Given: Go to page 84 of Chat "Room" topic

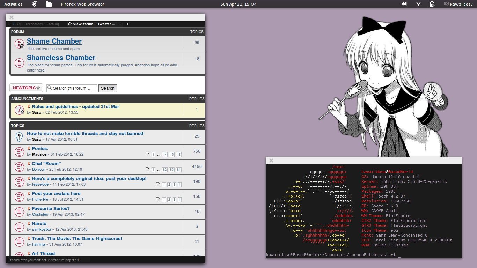Looking at the screenshot, I should (179, 170).
